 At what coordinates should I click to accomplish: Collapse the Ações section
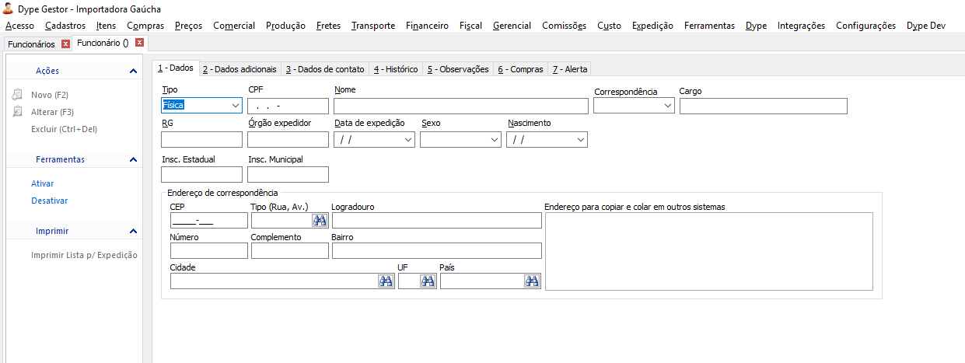click(x=133, y=71)
